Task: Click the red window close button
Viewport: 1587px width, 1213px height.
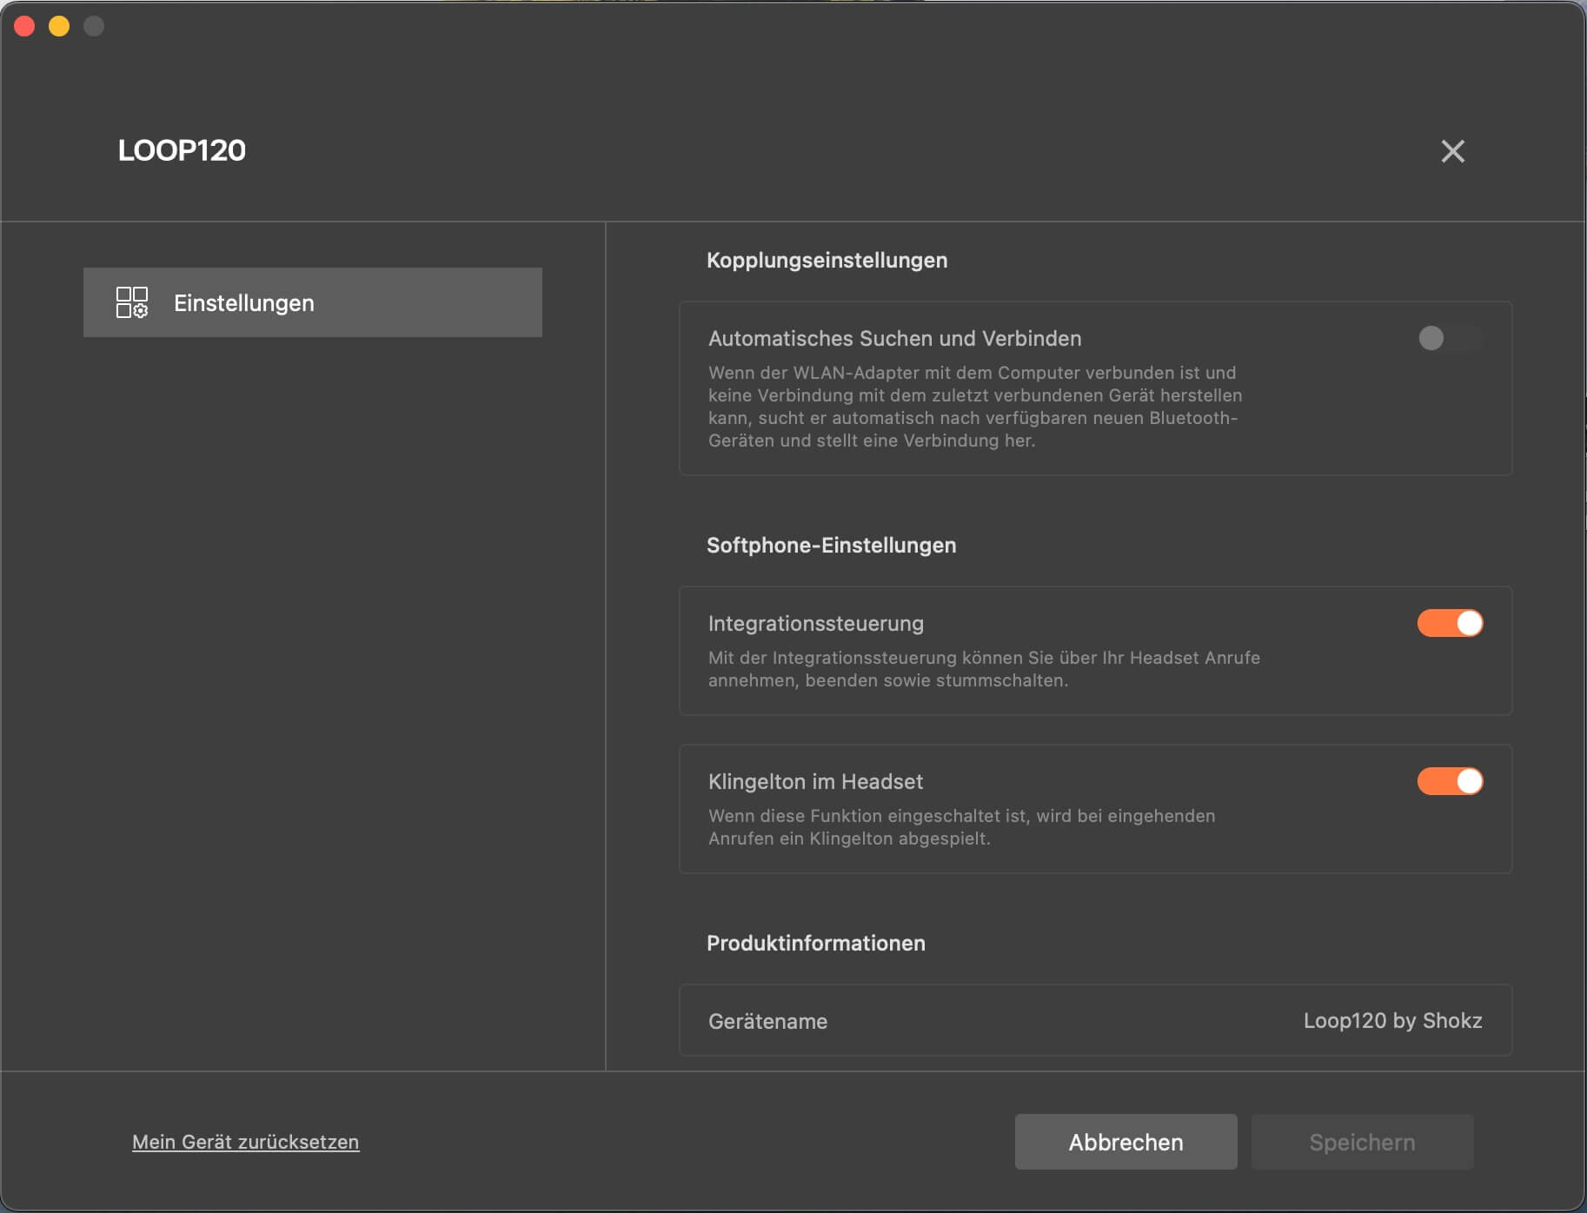Action: pos(24,26)
